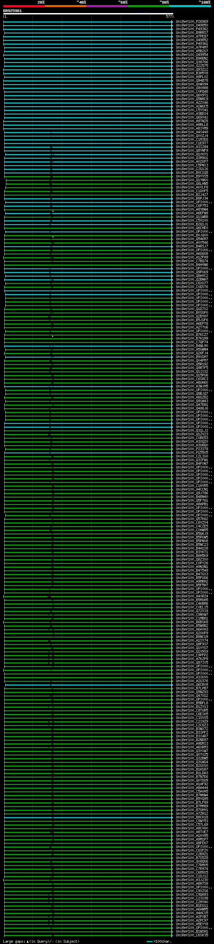
Task: Select hit UniRef100_B8PJ34
Action: pos(192,198)
